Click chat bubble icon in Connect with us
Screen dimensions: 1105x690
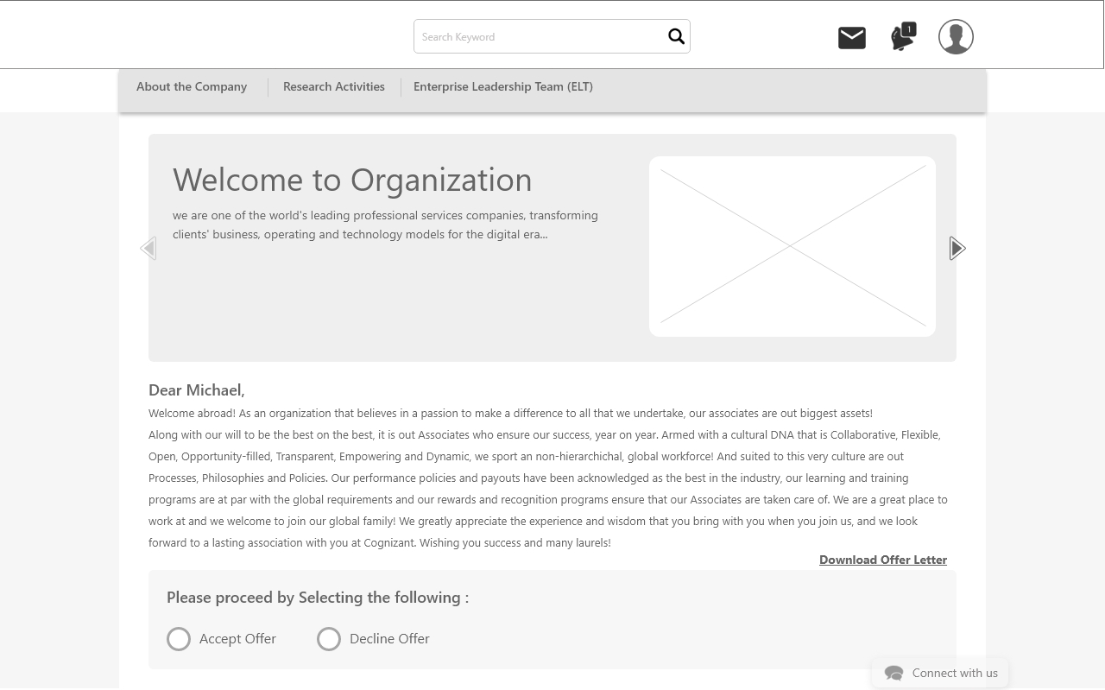tap(893, 674)
